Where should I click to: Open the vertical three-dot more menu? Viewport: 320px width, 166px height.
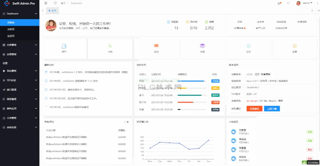pyautogui.click(x=318, y=3)
